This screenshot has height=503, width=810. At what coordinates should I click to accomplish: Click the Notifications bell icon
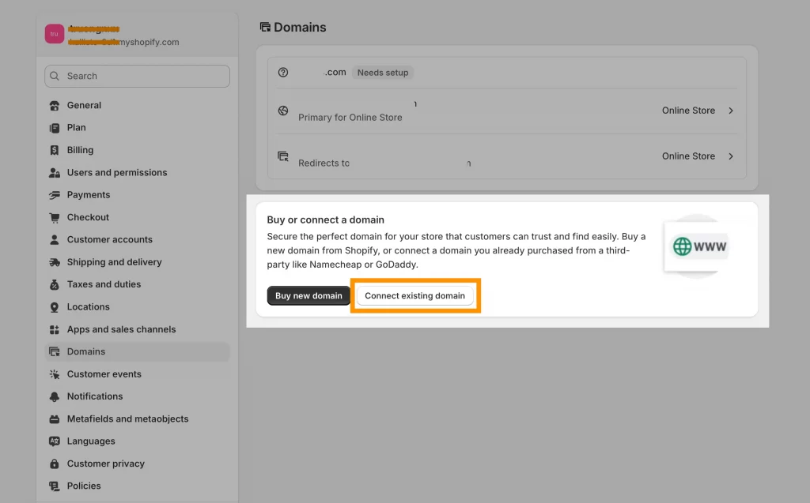click(x=55, y=396)
